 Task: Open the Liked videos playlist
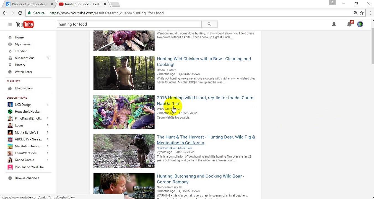(x=24, y=88)
